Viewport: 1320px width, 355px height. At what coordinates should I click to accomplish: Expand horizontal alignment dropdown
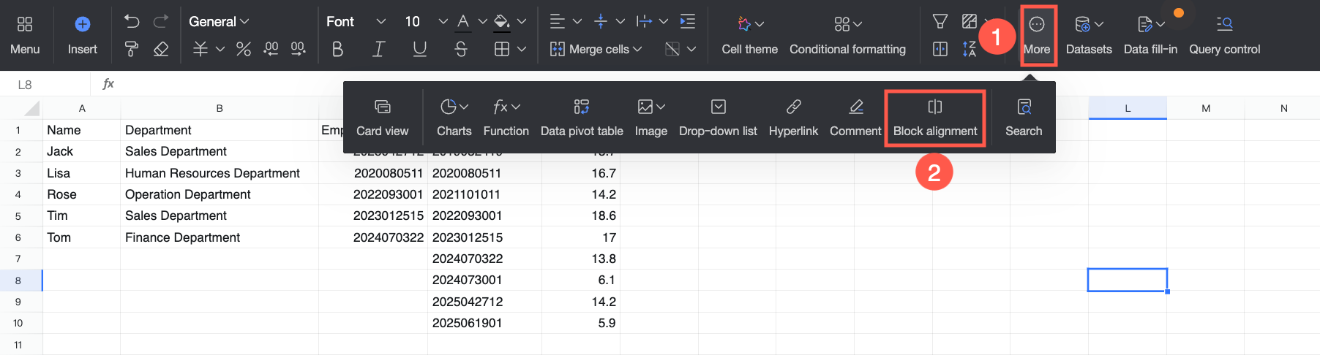click(x=577, y=21)
